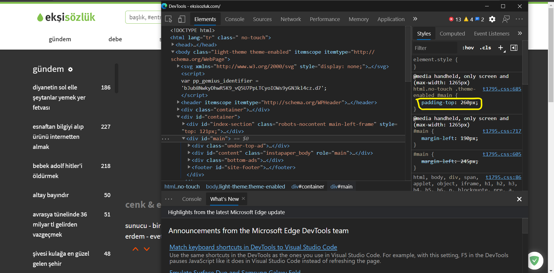Image resolution: width=554 pixels, height=273 pixels.
Task: Open the gündem settings gear
Action: tap(70, 69)
